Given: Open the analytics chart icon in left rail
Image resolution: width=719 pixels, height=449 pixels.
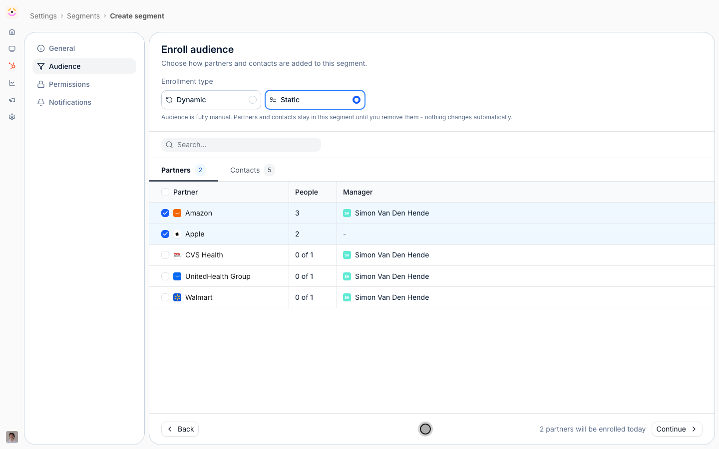Looking at the screenshot, I should (x=12, y=83).
